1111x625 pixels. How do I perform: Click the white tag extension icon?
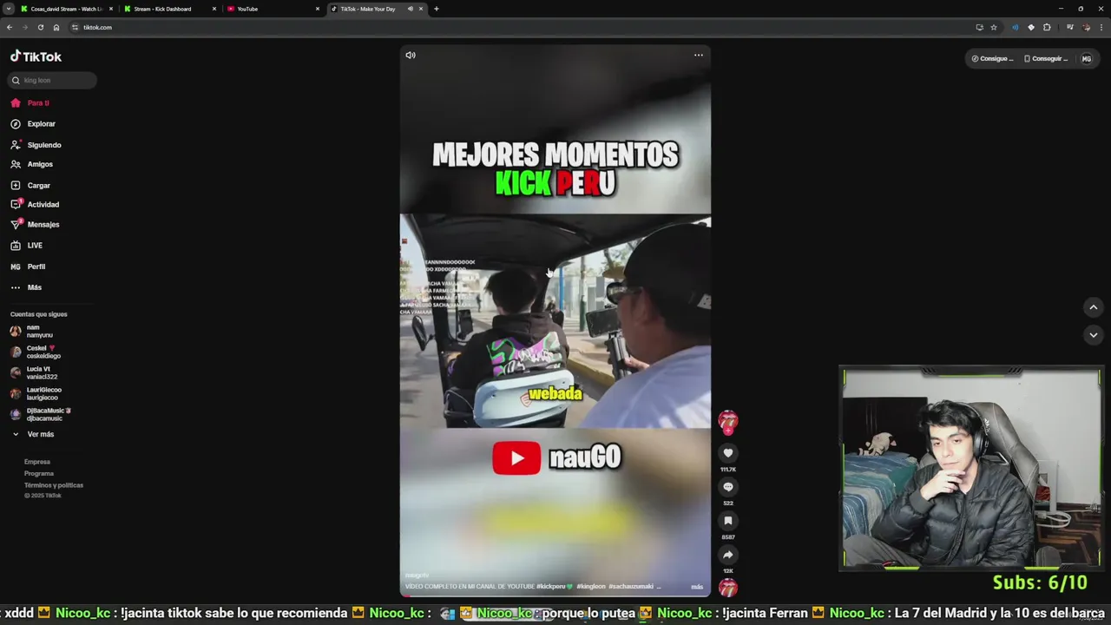1031,27
